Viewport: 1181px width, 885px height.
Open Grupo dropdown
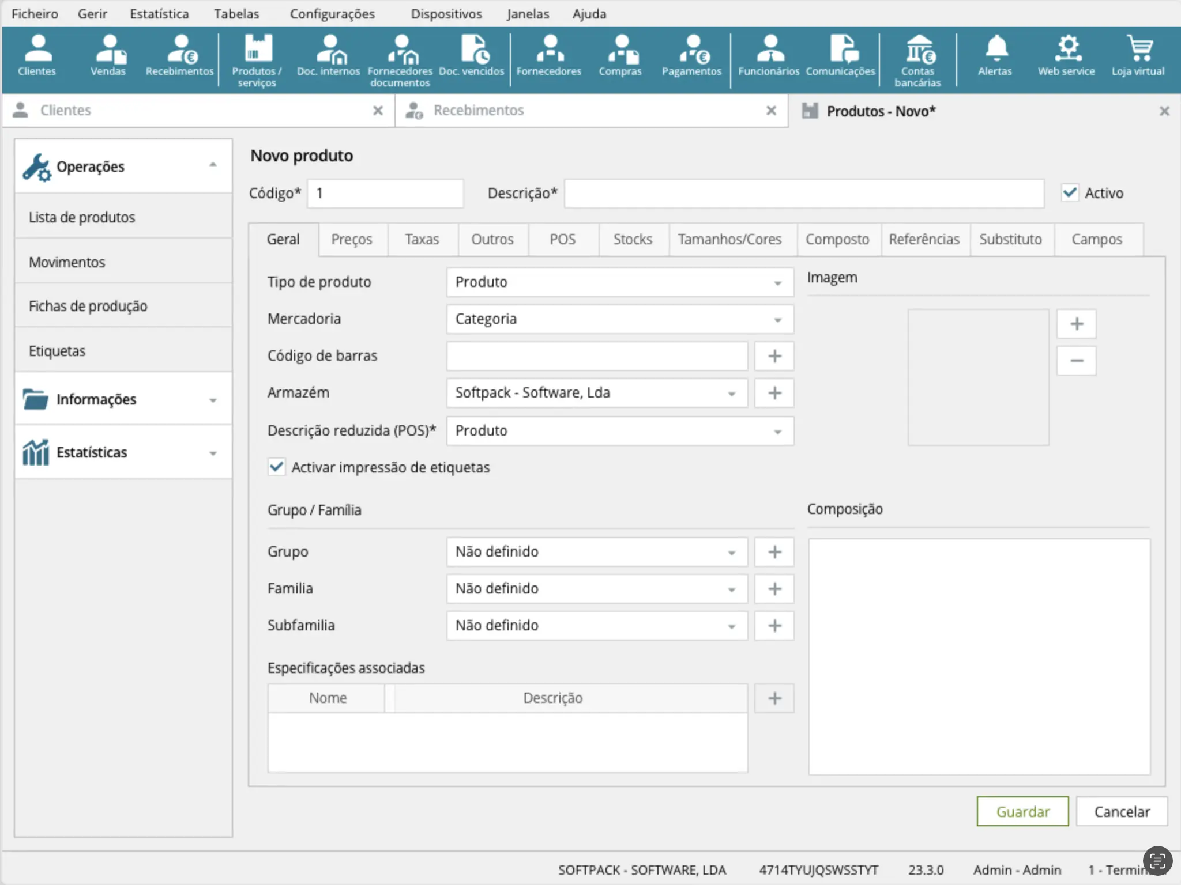pos(597,552)
